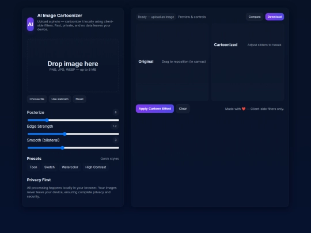Reset the uploaded image settings

click(x=79, y=99)
